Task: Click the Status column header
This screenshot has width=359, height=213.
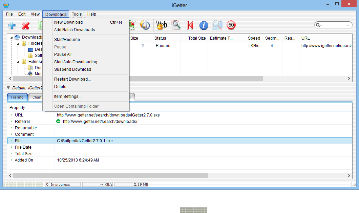Action: [160, 38]
